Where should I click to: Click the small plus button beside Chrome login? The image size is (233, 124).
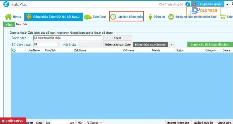[x=171, y=45]
